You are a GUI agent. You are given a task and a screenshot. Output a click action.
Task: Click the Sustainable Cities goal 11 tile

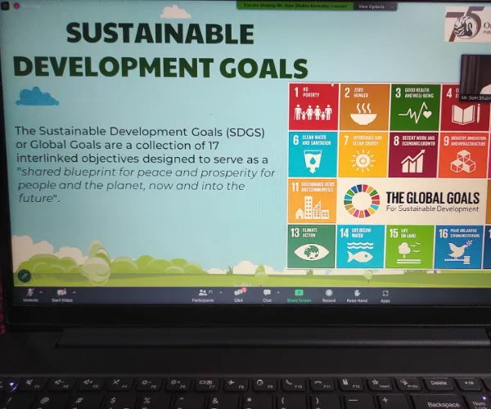tap(312, 200)
